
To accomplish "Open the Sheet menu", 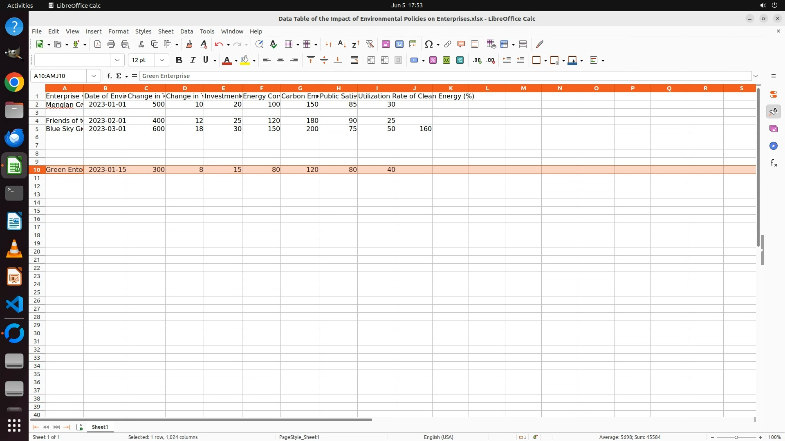I will (166, 31).
